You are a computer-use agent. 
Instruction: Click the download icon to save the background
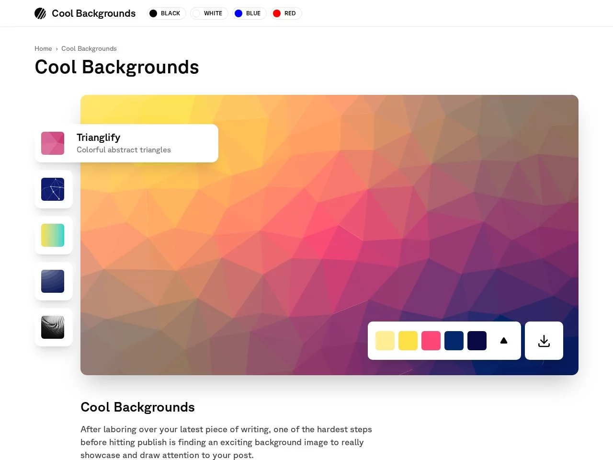coord(544,341)
